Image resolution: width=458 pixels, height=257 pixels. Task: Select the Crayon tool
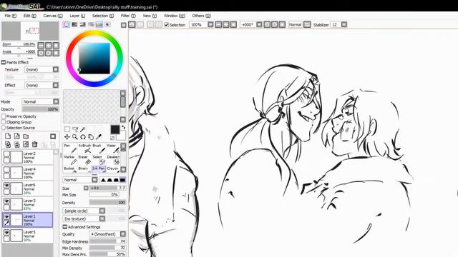[113, 169]
